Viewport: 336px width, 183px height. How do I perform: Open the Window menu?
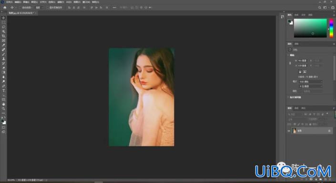(x=86, y=2)
